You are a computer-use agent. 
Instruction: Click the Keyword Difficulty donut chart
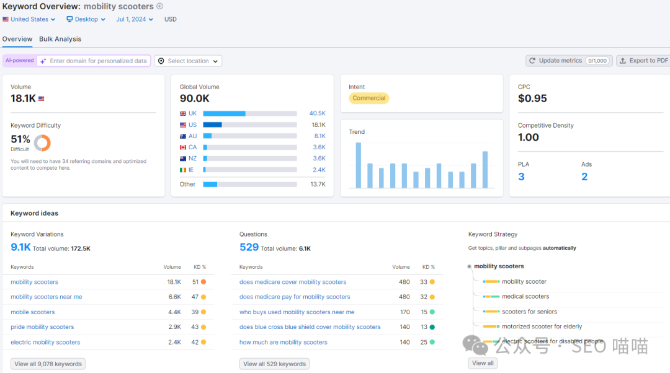[x=42, y=143]
